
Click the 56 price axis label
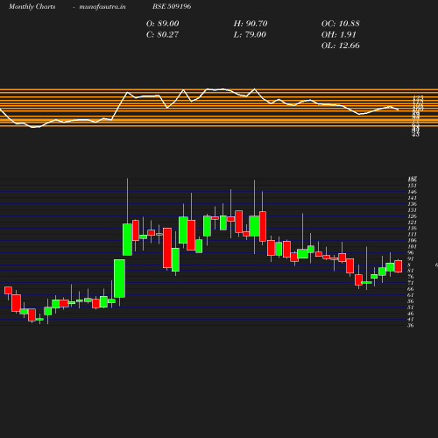click(411, 301)
